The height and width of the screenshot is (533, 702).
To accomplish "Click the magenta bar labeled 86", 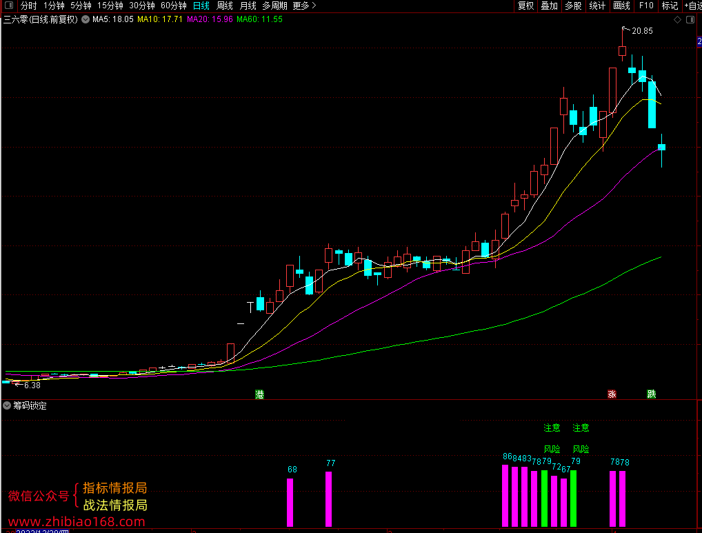I will point(505,495).
